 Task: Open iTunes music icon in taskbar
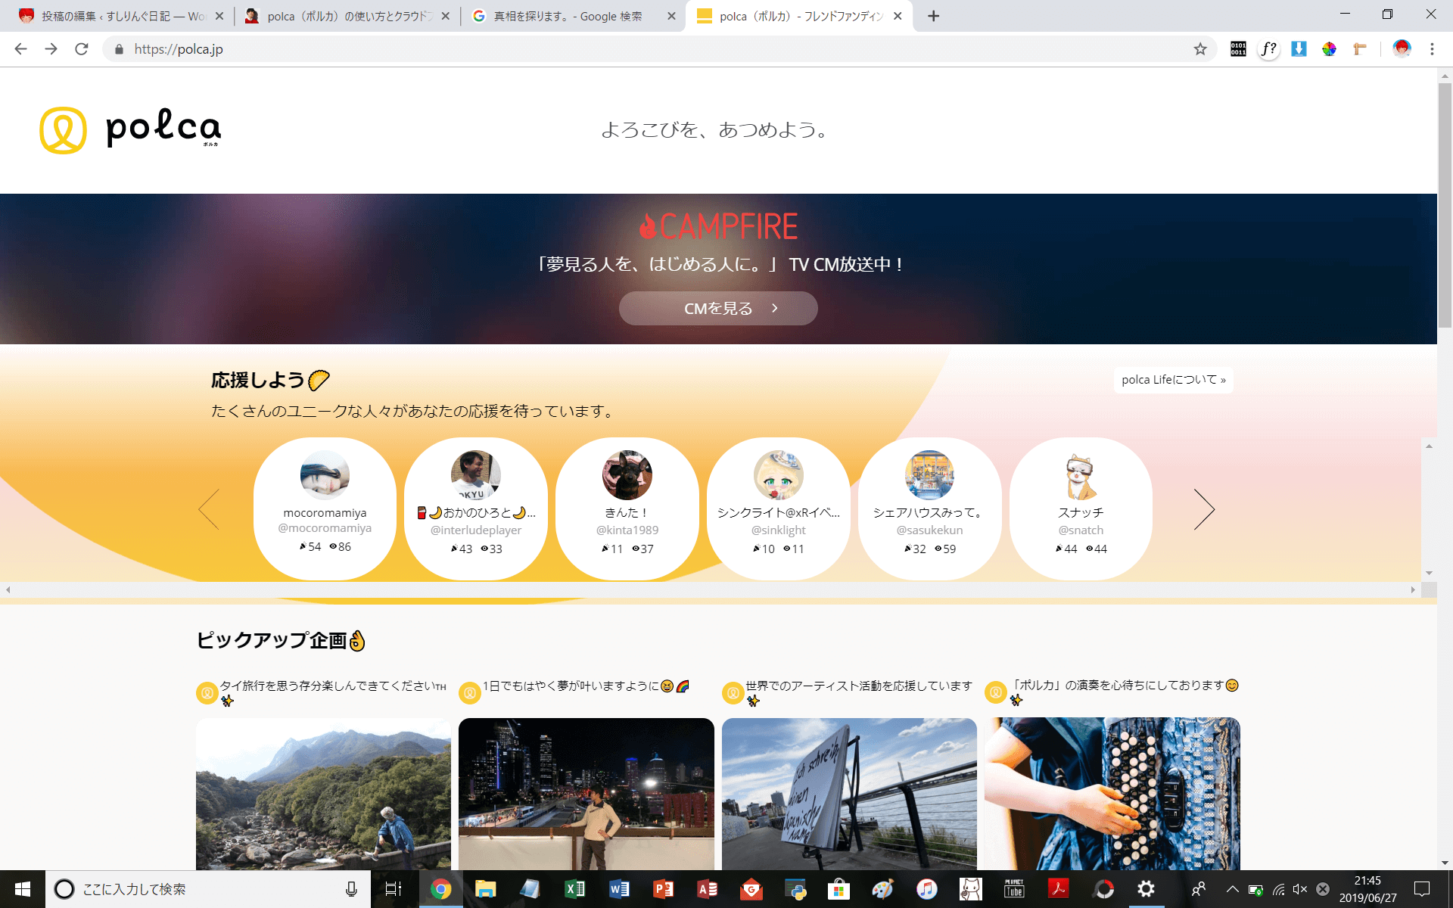(926, 889)
